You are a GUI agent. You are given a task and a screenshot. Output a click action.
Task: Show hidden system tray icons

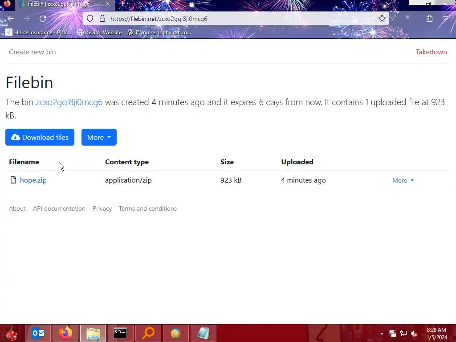[x=382, y=334]
